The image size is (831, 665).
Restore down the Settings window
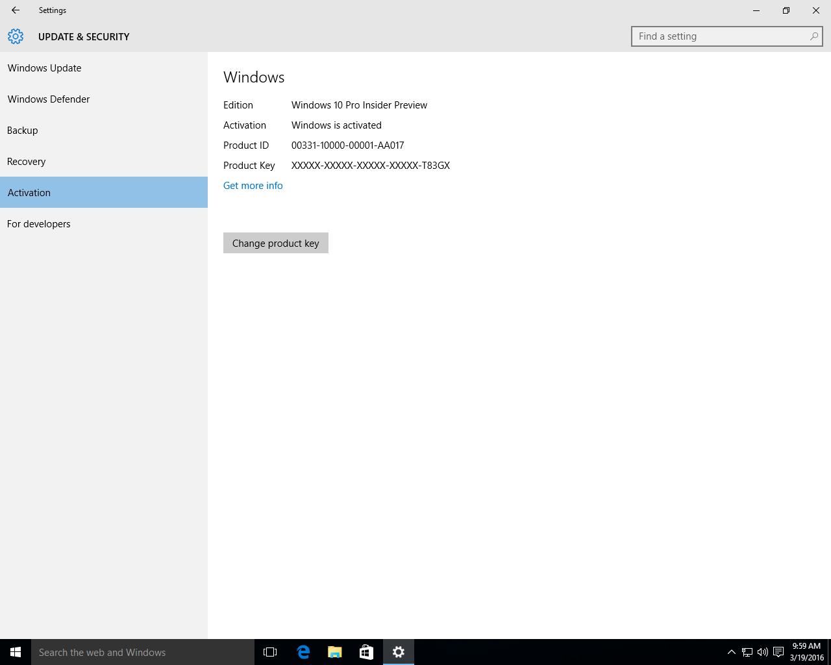(x=786, y=10)
